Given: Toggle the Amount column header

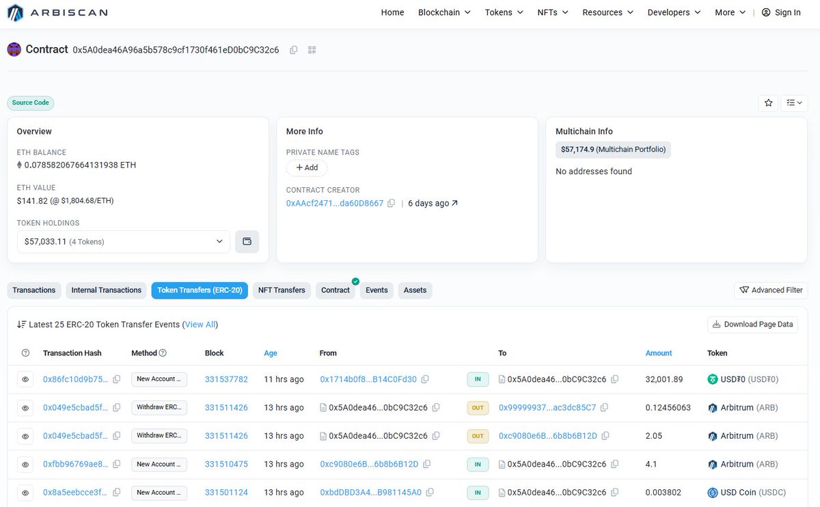Looking at the screenshot, I should (659, 353).
